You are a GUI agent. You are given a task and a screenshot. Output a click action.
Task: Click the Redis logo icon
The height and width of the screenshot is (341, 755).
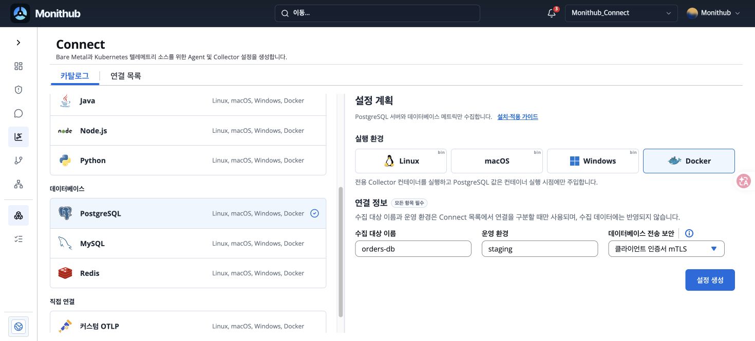[x=65, y=273]
